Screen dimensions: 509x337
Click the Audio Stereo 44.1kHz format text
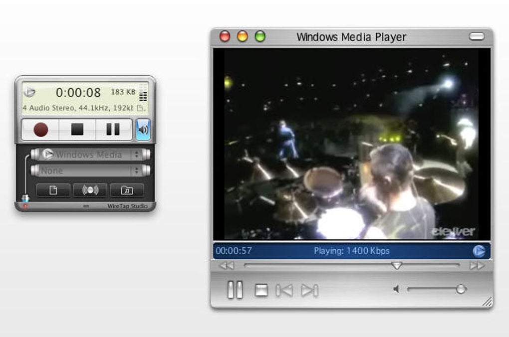pos(78,108)
